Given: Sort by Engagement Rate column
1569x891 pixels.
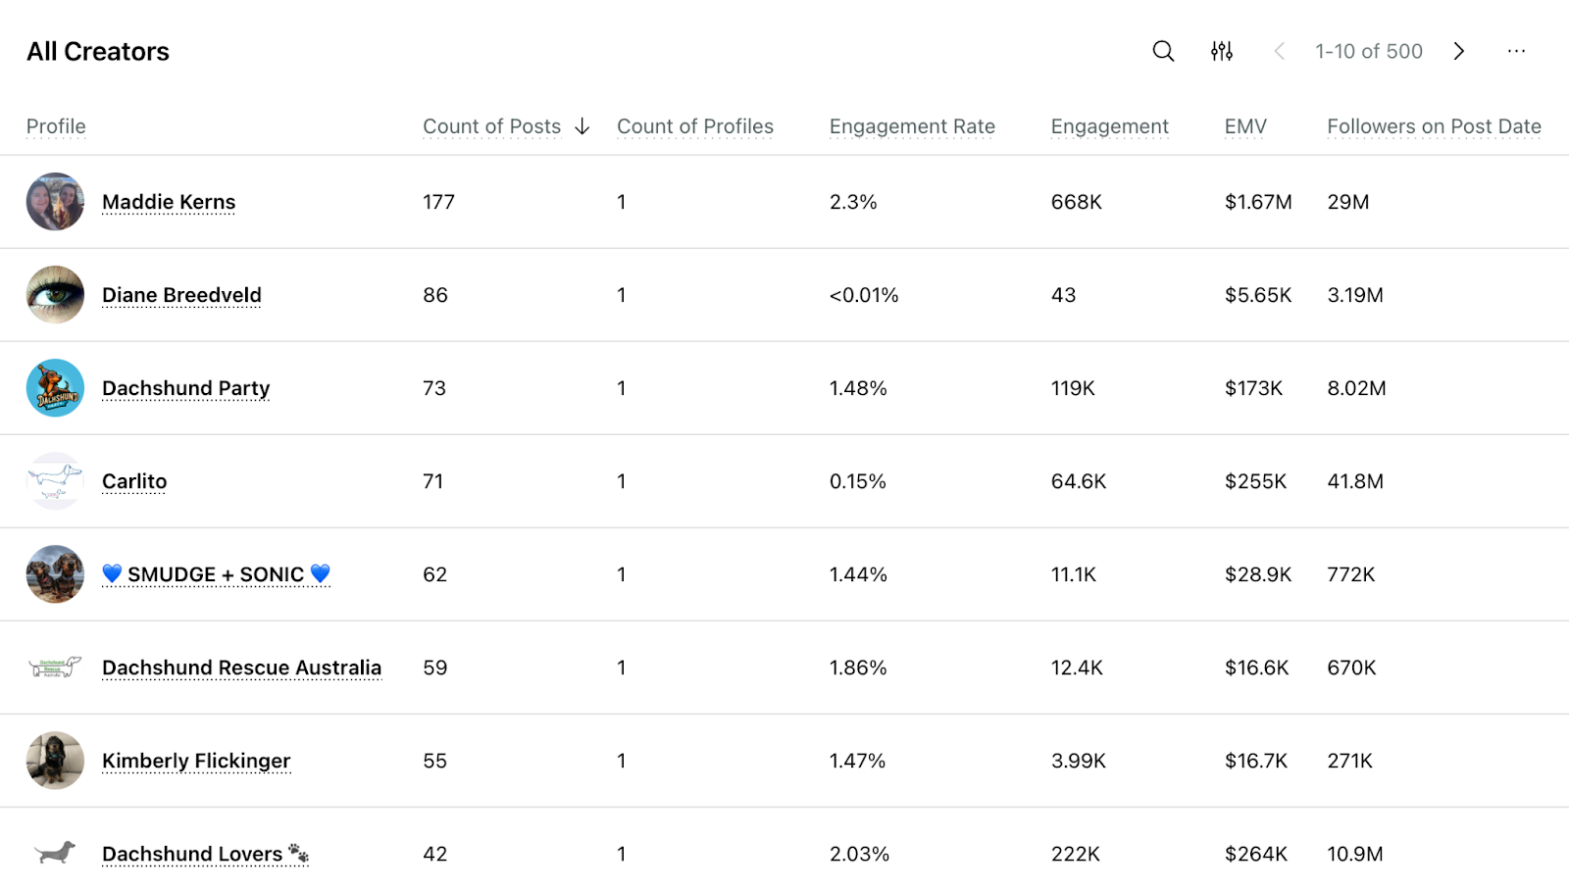Looking at the screenshot, I should [912, 126].
